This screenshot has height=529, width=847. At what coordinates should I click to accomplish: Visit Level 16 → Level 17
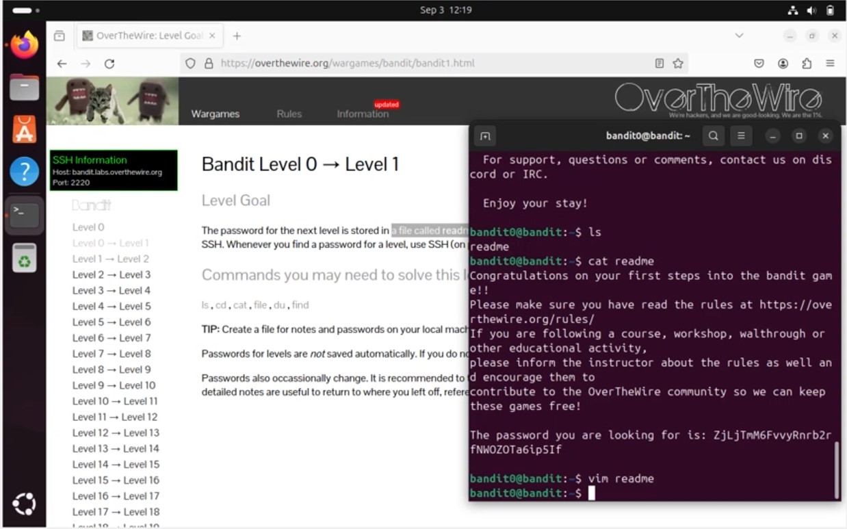[116, 495]
